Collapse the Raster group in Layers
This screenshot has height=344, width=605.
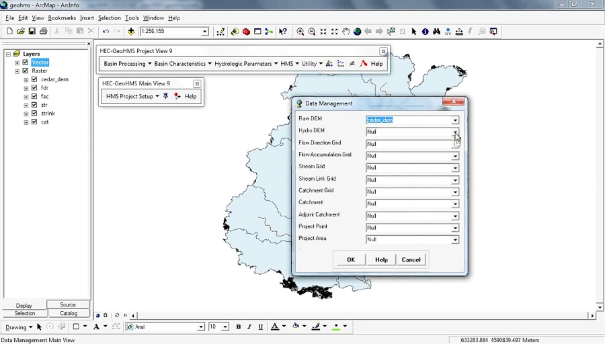(x=17, y=71)
